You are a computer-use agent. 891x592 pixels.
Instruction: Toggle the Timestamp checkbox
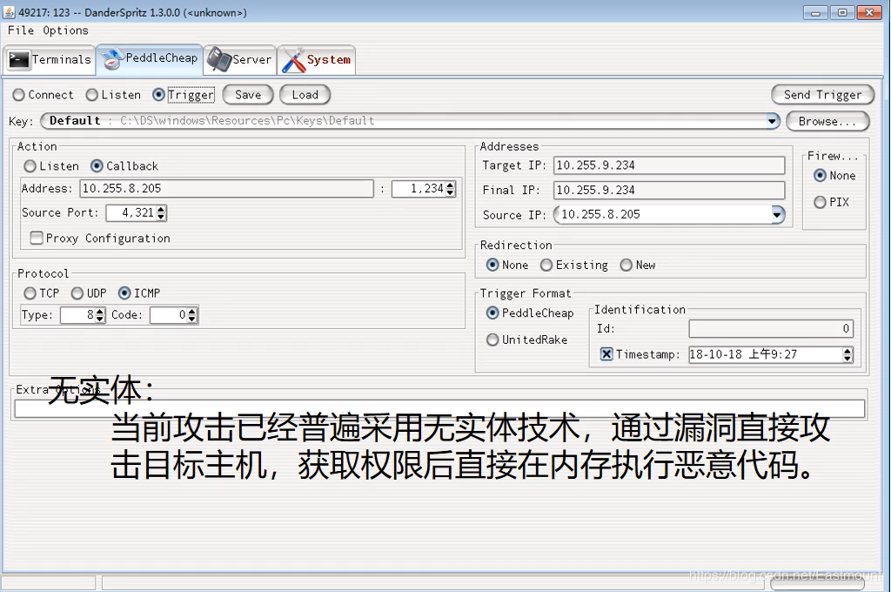pyautogui.click(x=606, y=354)
